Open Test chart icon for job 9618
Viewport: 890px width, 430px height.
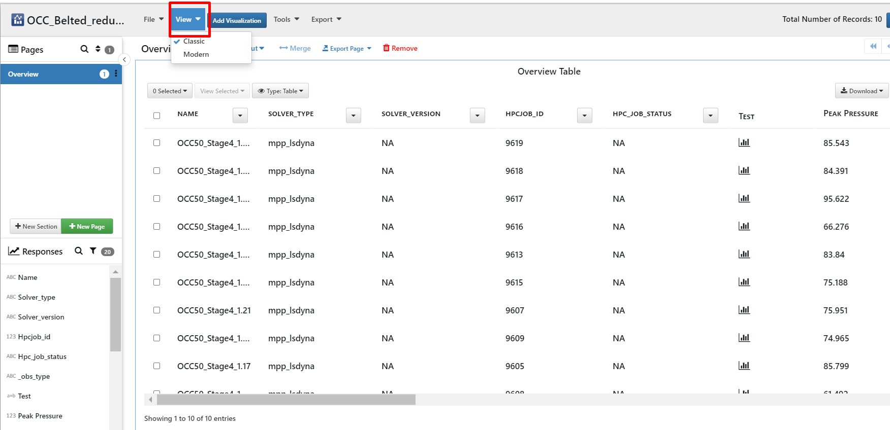(x=744, y=170)
